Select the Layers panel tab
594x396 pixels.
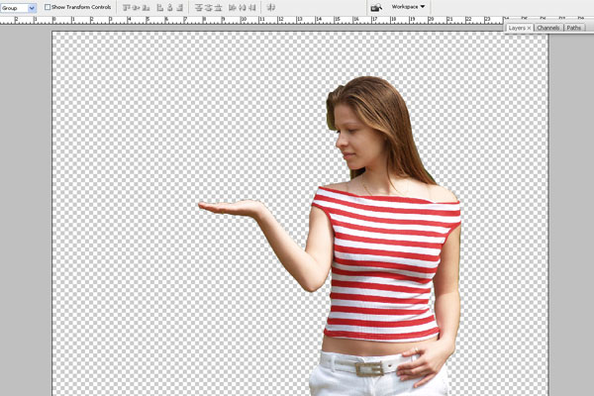(x=516, y=28)
